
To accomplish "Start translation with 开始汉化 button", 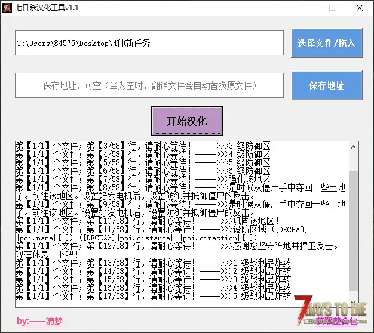I will (x=186, y=121).
